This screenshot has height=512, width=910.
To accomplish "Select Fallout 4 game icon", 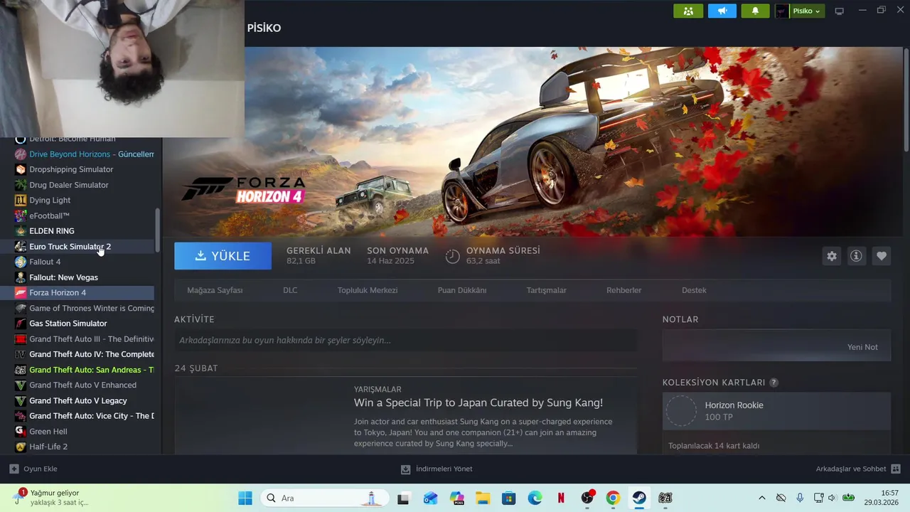I will pos(21,262).
